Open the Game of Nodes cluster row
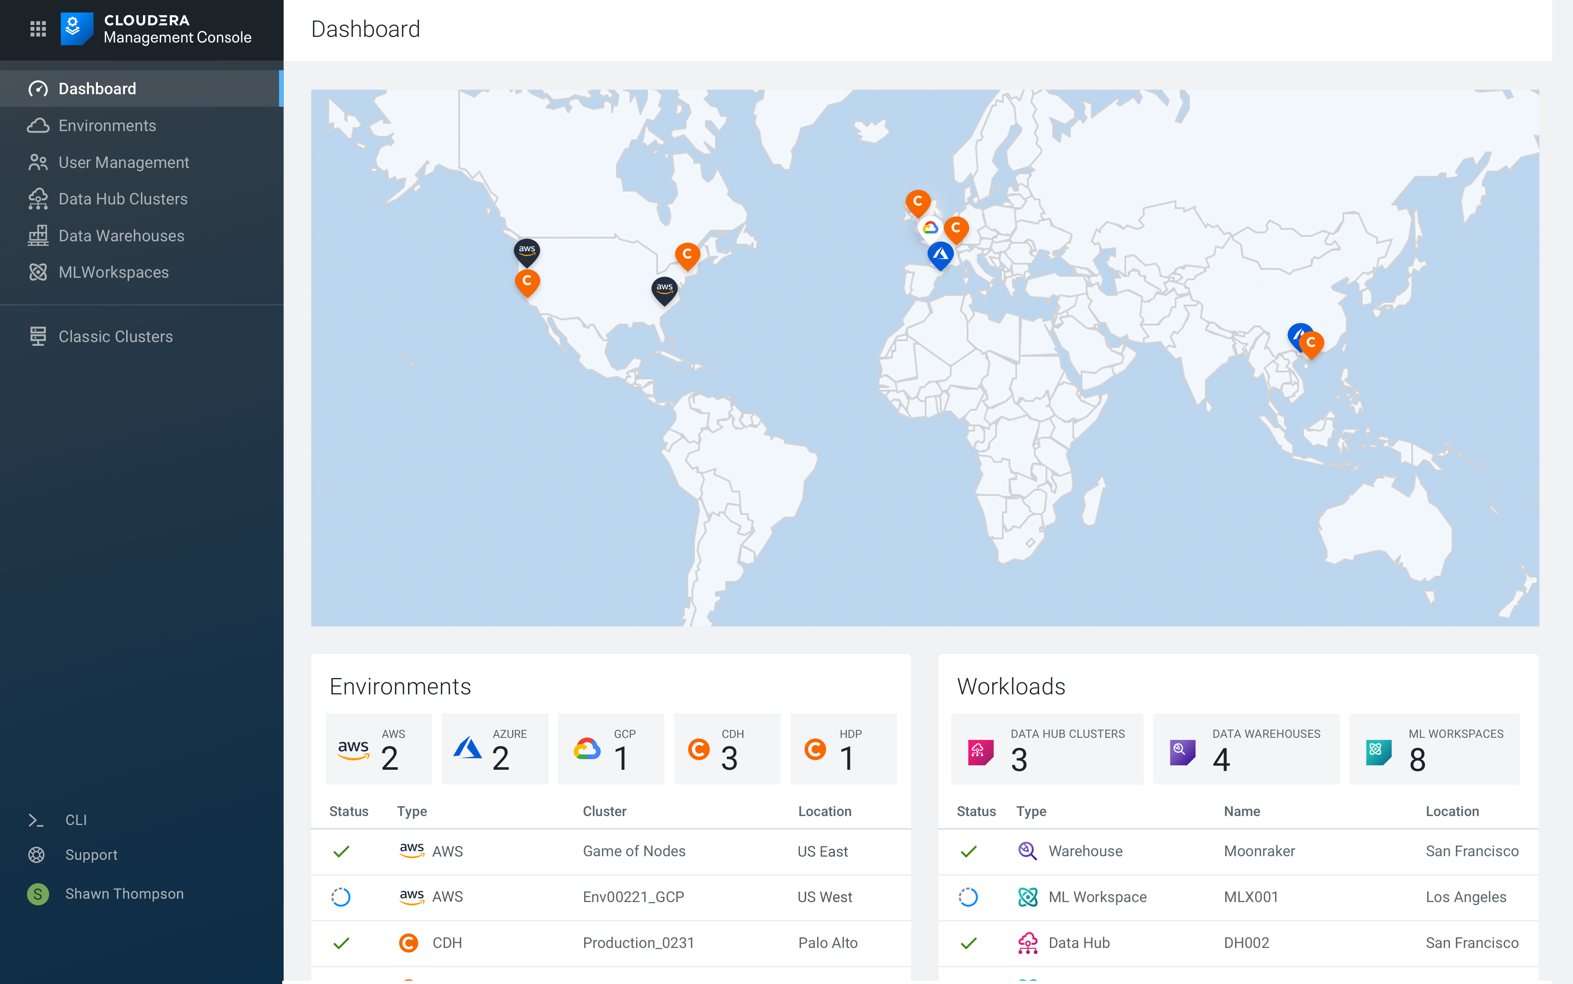The image size is (1573, 984). click(x=610, y=851)
